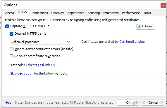Enable Check for certificate revocation
The height and width of the screenshot is (108, 167).
point(11,56)
